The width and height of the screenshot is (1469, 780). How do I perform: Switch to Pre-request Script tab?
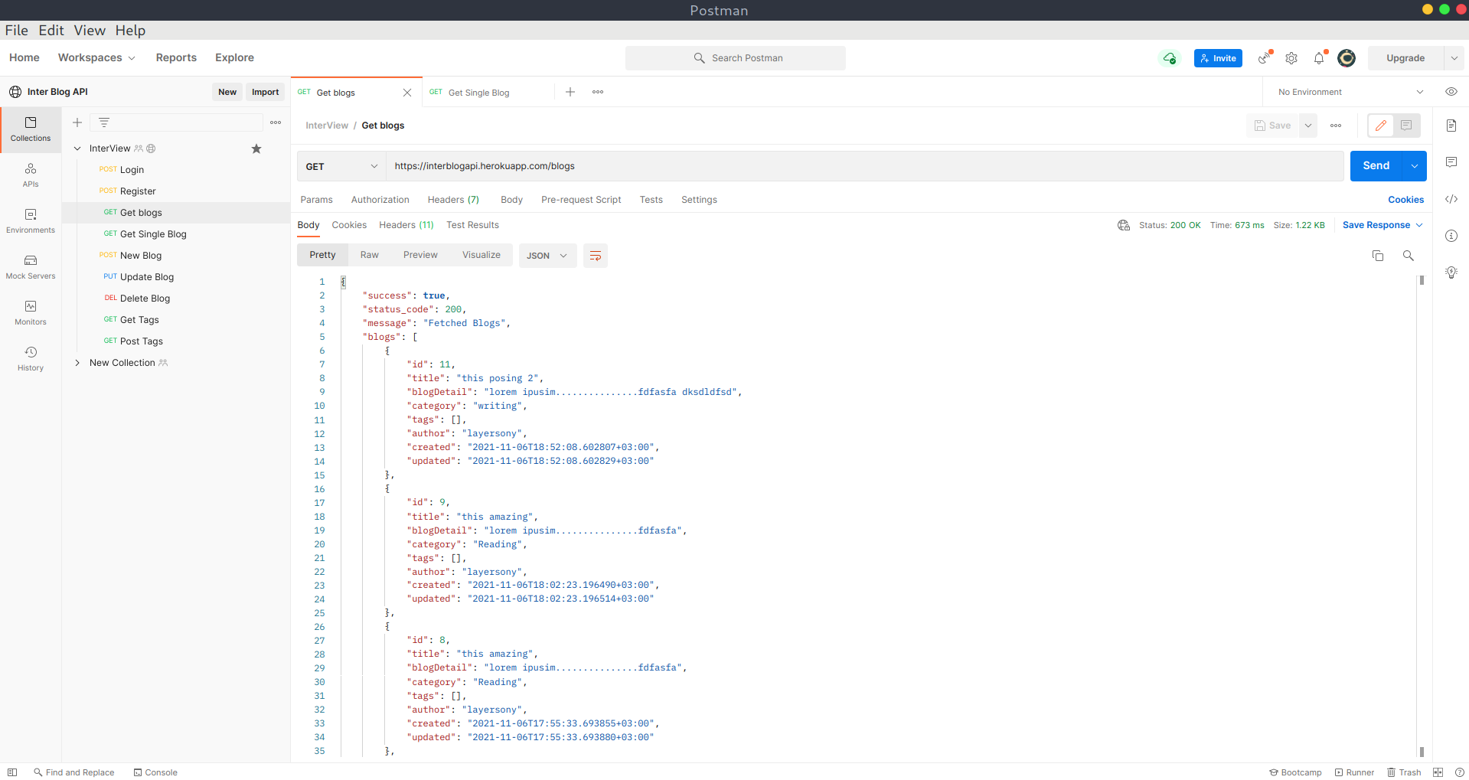coord(581,200)
